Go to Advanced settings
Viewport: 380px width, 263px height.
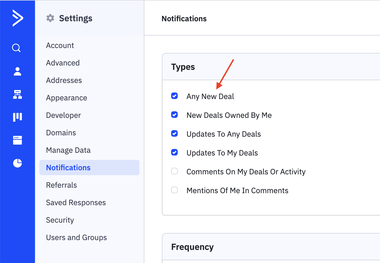tap(63, 63)
